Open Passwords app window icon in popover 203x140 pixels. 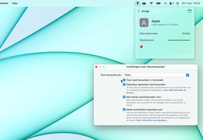pyautogui.click(x=190, y=11)
